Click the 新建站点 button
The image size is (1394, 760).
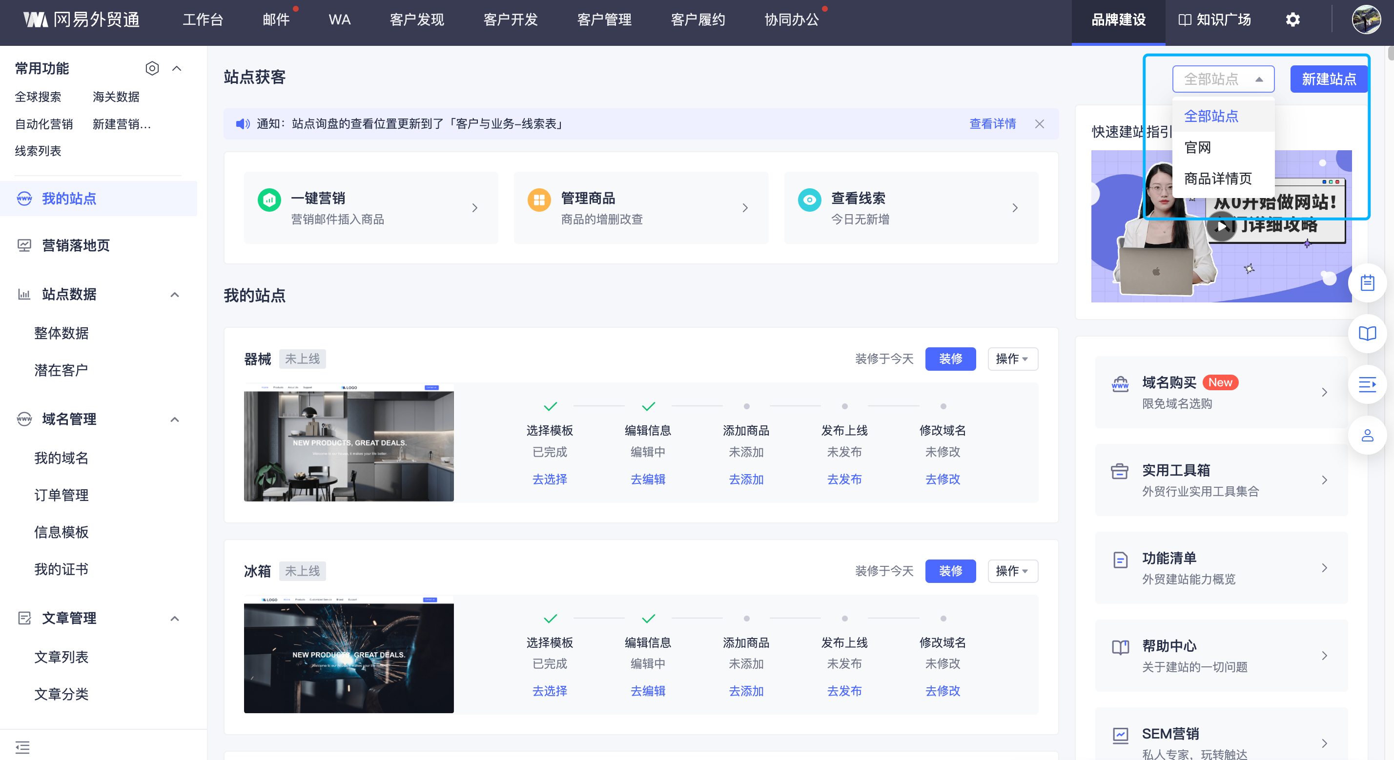(x=1328, y=80)
